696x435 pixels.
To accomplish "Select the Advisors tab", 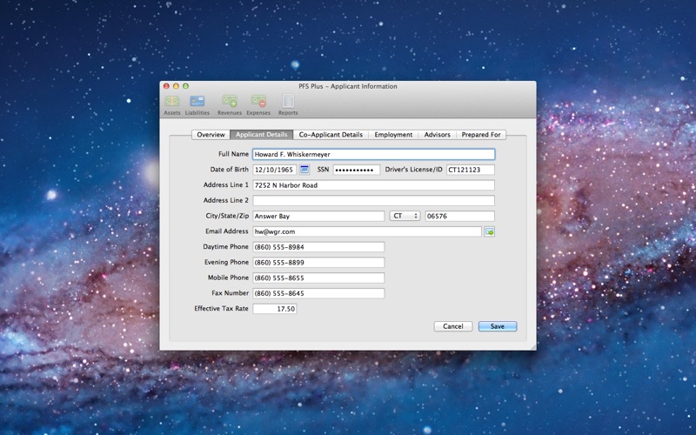I will (x=437, y=135).
